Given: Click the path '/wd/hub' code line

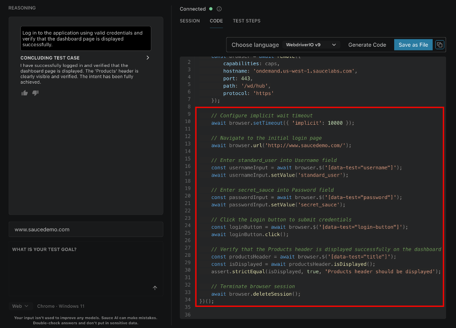Looking at the screenshot, I should coord(247,86).
